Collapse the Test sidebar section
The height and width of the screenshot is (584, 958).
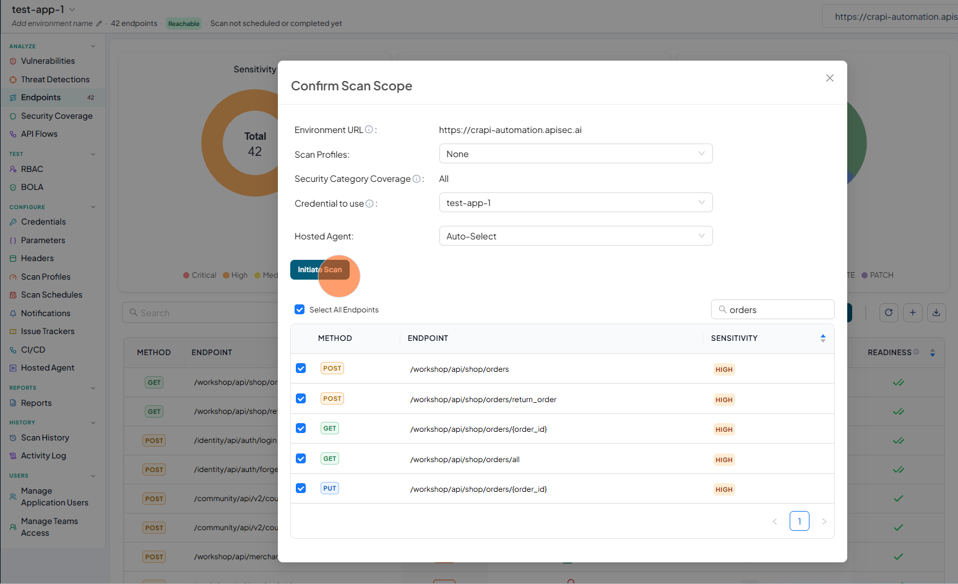[93, 154]
